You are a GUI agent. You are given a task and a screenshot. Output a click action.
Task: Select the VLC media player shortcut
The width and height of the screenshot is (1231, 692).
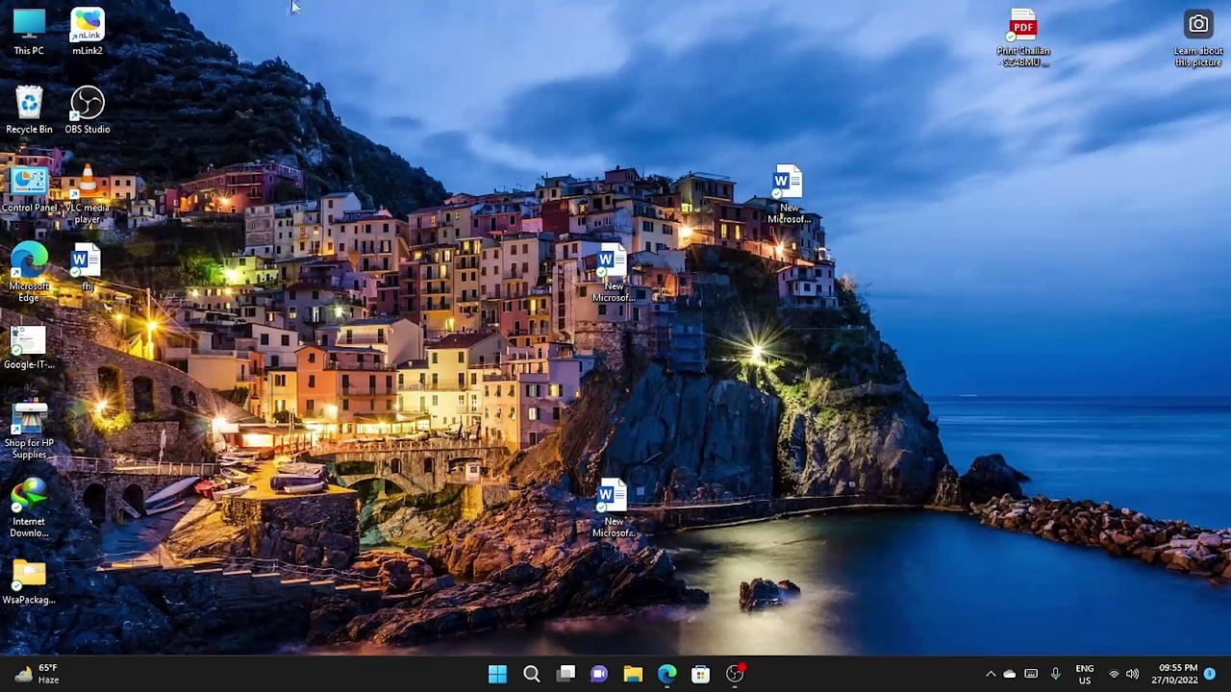[x=88, y=194]
